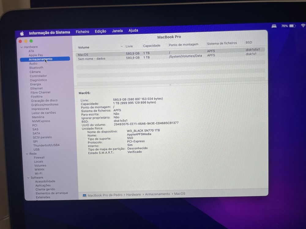Click Armazenamento in the path bar
This screenshot has width=306, height=229.
click(158, 194)
